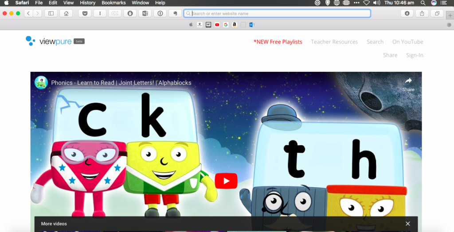Click the shield icon in menu bar
This screenshot has height=232, width=454.
pos(328,3)
